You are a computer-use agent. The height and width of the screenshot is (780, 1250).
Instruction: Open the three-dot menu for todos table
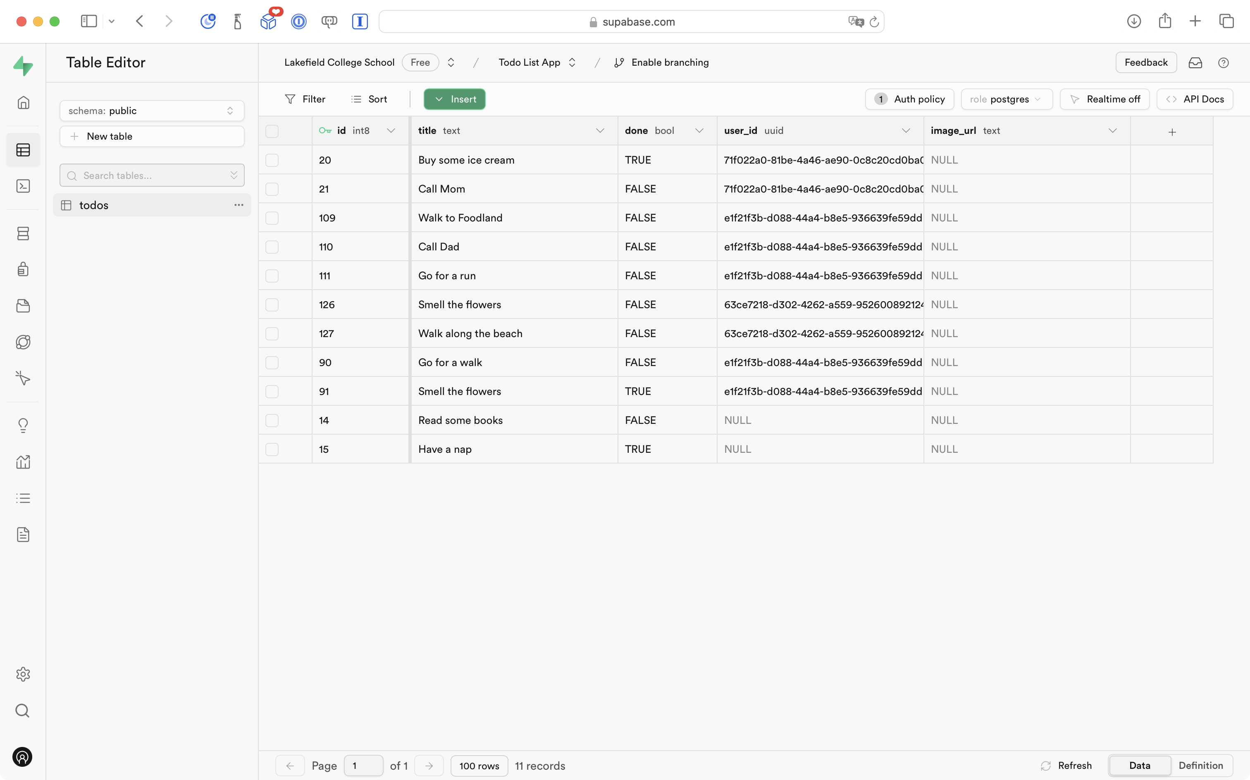pyautogui.click(x=239, y=205)
